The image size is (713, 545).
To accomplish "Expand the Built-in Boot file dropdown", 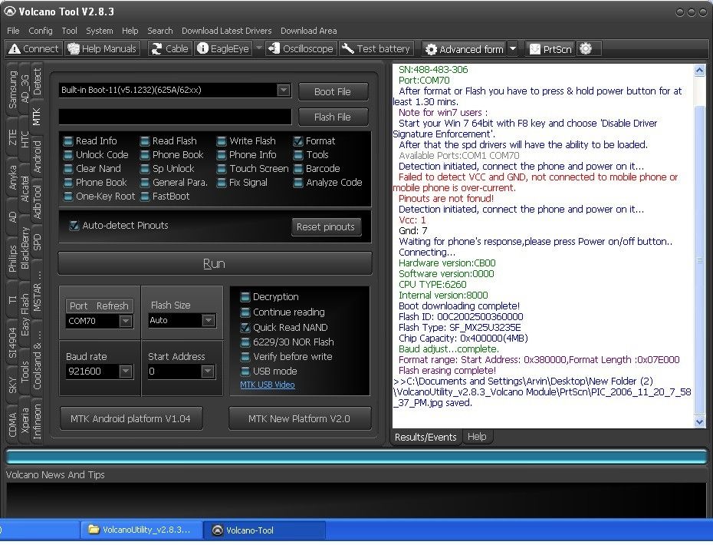I will pyautogui.click(x=283, y=91).
